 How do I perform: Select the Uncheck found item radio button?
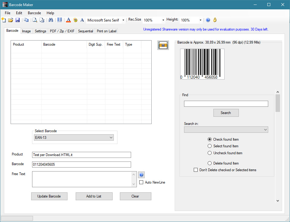[209, 153]
